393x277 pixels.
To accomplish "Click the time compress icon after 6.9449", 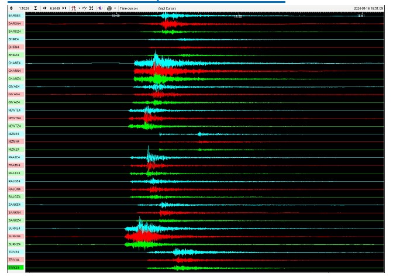I will 64,9.
